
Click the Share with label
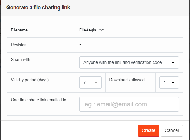(x=20, y=60)
